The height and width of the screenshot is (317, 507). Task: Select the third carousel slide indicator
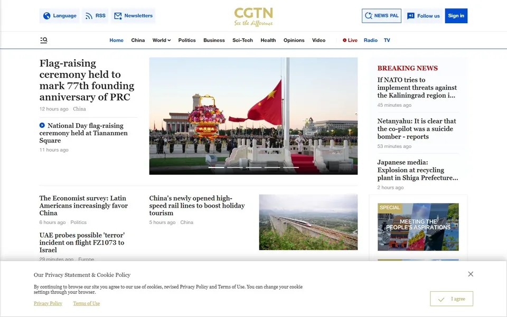pos(253,167)
